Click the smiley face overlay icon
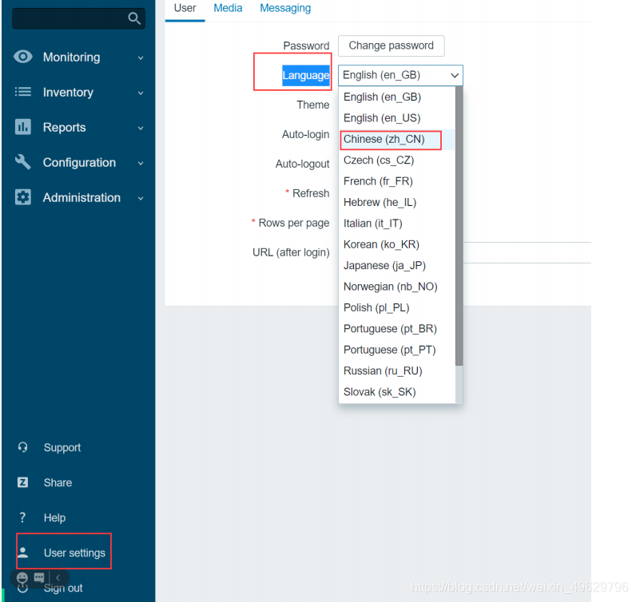The height and width of the screenshot is (602, 636). coord(22,577)
